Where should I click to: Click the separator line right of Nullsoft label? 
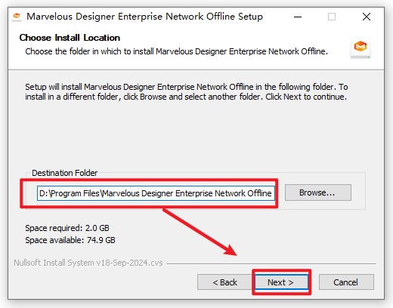pos(271,263)
